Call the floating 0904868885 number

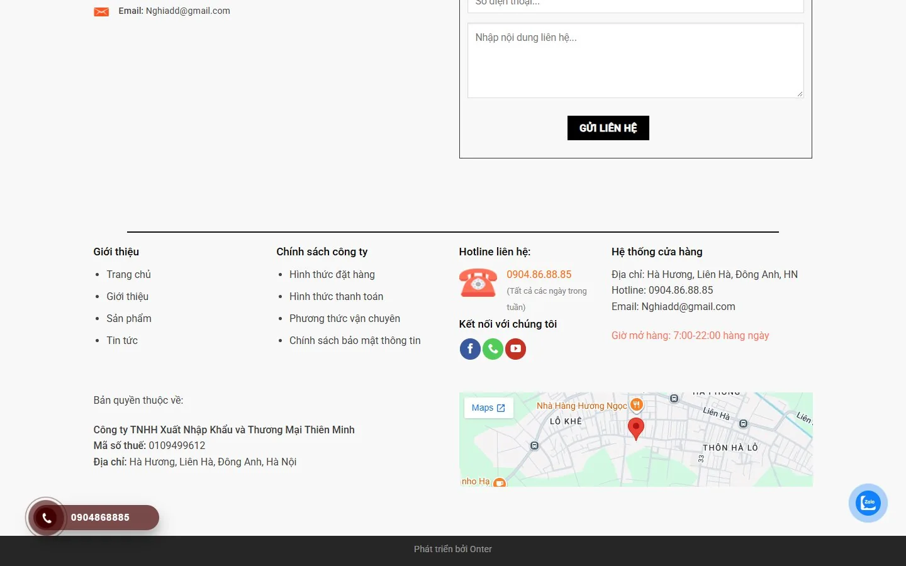100,518
